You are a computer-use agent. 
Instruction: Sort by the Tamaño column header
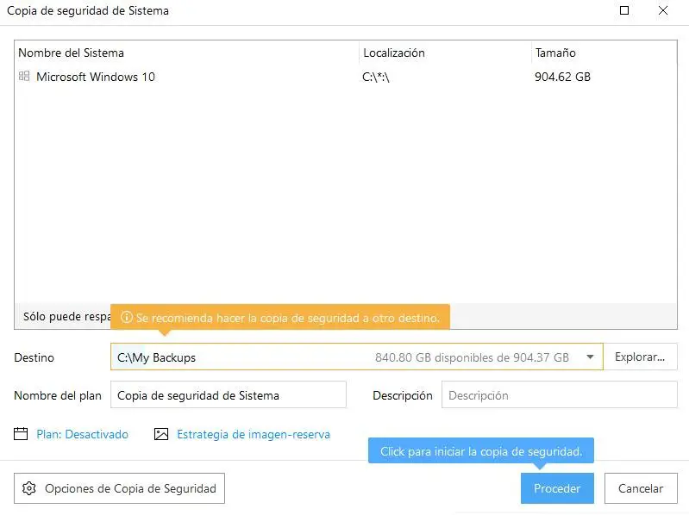point(555,53)
